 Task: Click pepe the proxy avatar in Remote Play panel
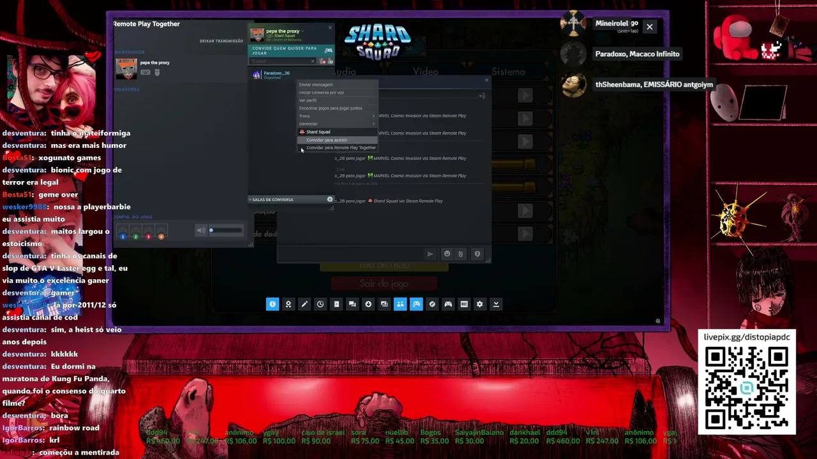coord(126,69)
